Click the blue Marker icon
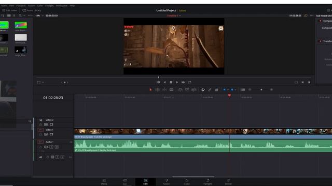 232,89
